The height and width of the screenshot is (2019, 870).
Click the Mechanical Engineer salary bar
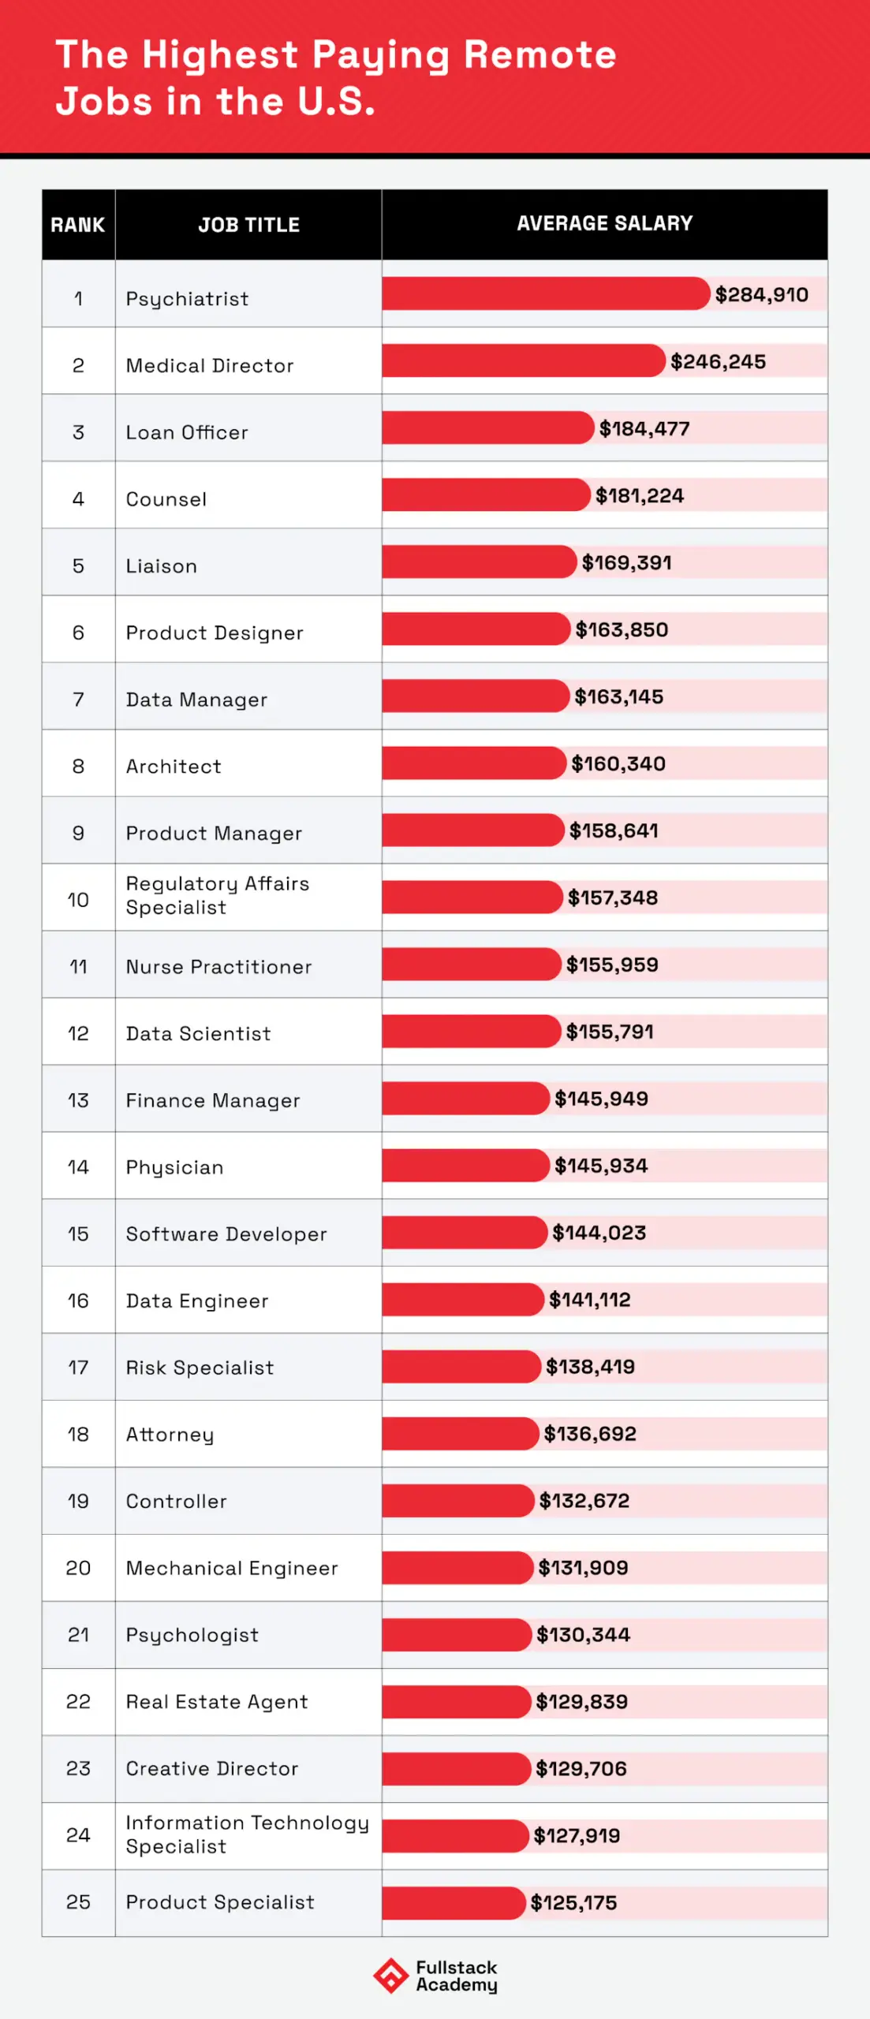(457, 1567)
